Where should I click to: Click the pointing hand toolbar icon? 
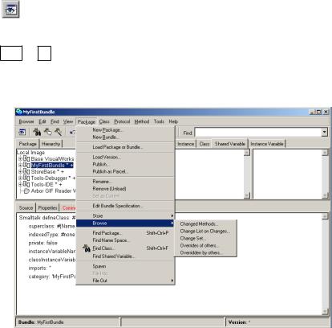click(x=47, y=132)
